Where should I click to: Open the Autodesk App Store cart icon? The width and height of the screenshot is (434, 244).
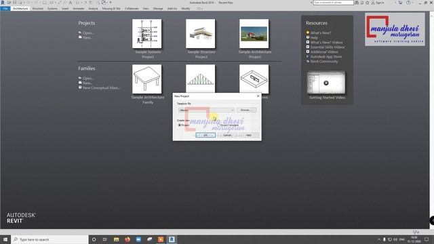pyautogui.click(x=400, y=3)
